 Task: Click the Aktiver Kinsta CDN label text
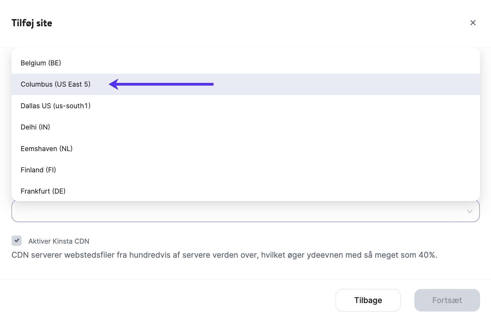tap(59, 241)
